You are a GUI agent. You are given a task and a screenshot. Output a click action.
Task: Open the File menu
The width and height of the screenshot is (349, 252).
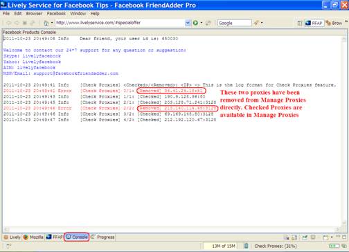tap(6, 14)
